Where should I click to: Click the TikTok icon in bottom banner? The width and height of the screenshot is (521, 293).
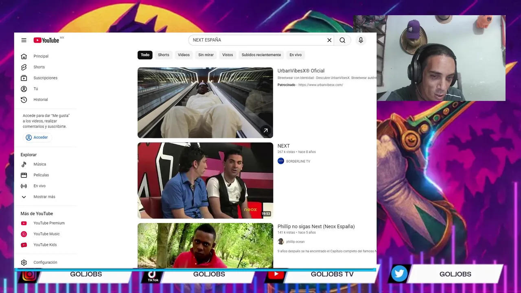tap(153, 276)
